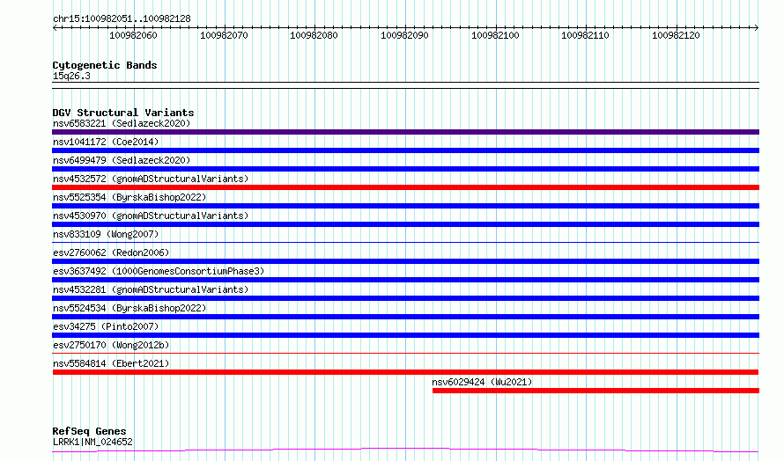
Task: Click the RefSeq Genes track title
Action: coord(89,431)
